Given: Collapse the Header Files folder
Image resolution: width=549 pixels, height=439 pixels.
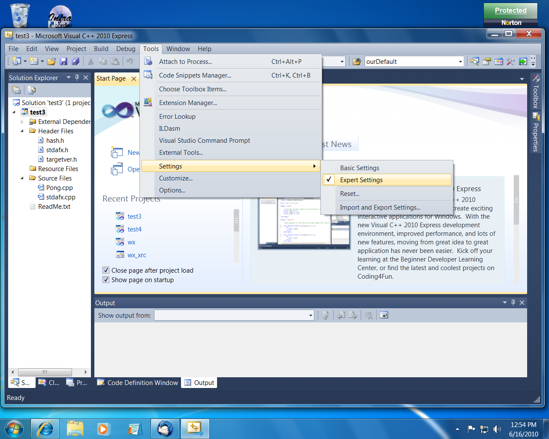Looking at the screenshot, I should [x=21, y=131].
